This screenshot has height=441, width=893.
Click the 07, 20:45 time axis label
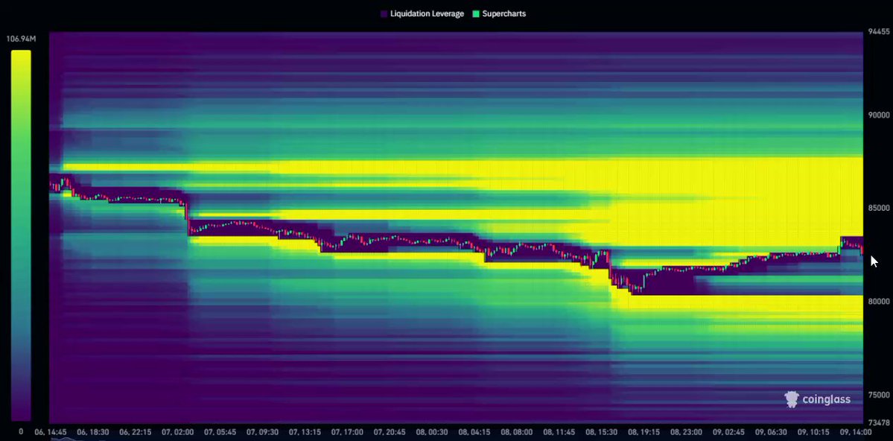coord(389,433)
